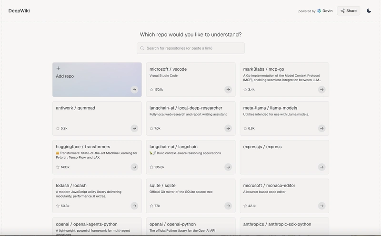Open meta-llama / llama-models arrow button
The image size is (381, 236).
[322, 128]
